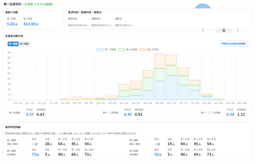This screenshot has width=259, height=164.
Task: Click orange segment of the 7.0 - 7.5 bar
Action: (183, 71)
